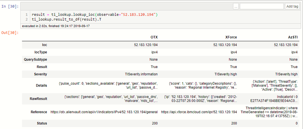Click the XForce ipv4 IocType cell

pos(234,52)
